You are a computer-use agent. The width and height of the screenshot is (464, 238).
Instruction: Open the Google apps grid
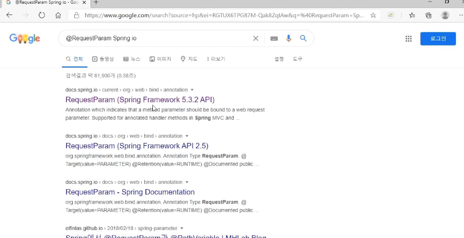pos(409,39)
